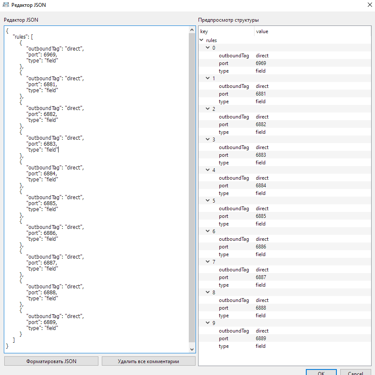Select the key column header

click(227, 31)
